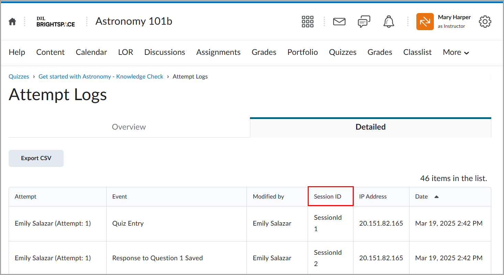The image size is (504, 275).
Task: Sort by the Session ID column
Action: (327, 196)
